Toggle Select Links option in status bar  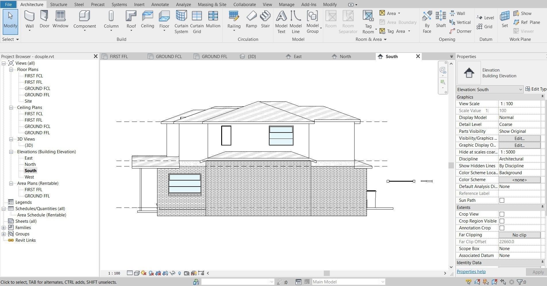click(x=469, y=282)
